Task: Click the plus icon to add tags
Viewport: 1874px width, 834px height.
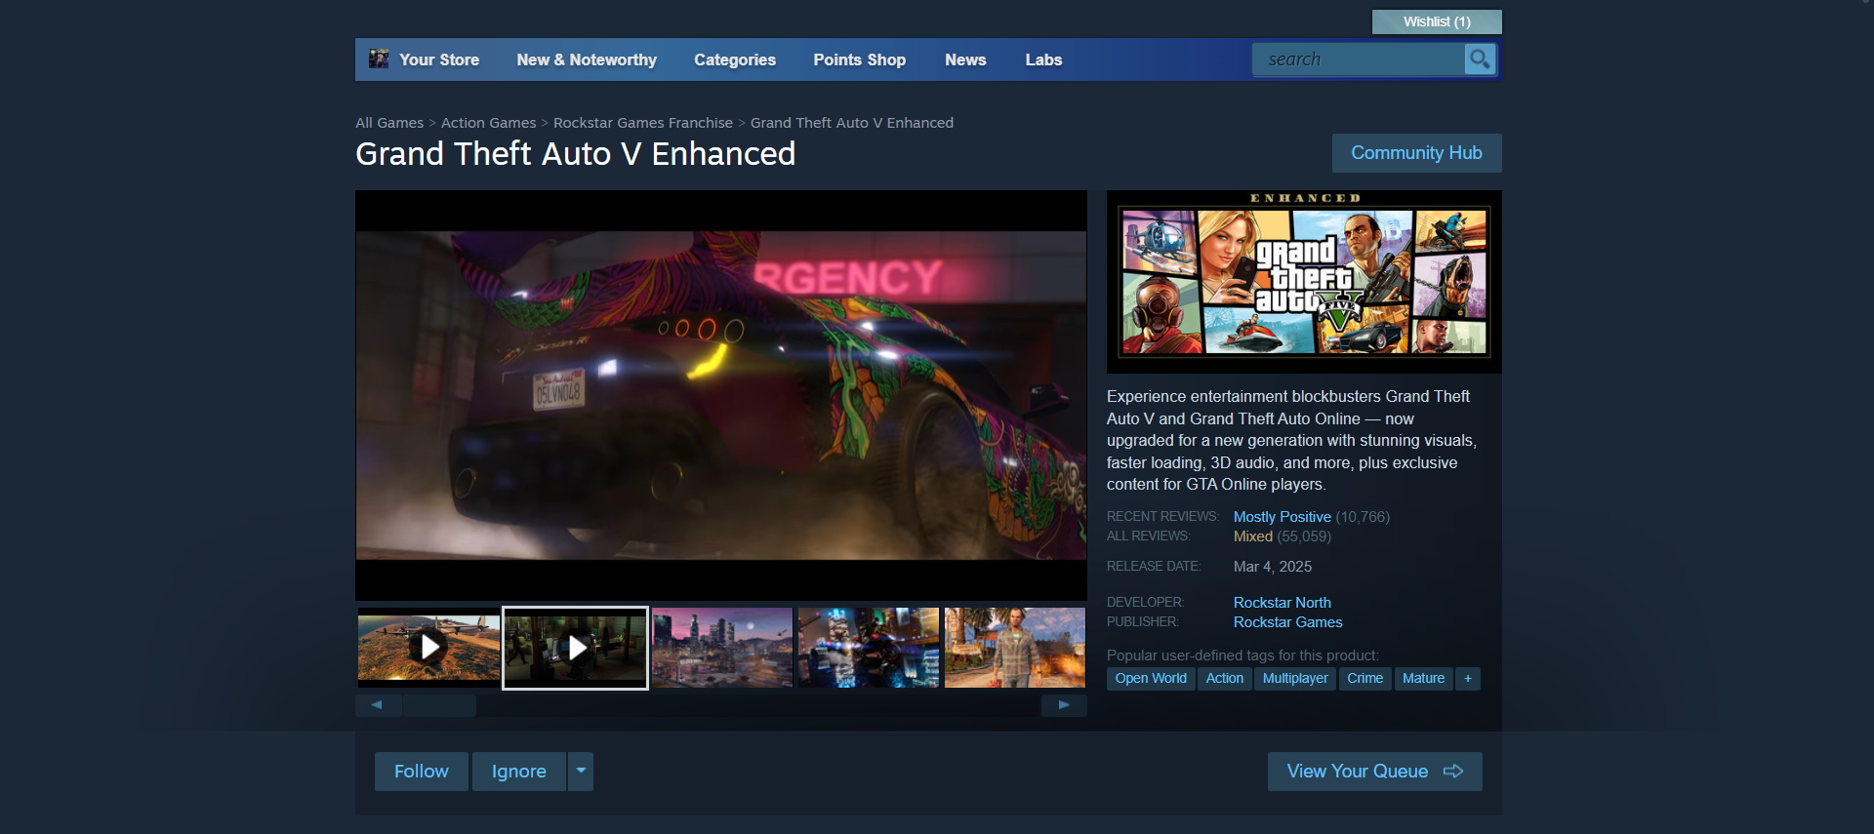Action: [1467, 679]
